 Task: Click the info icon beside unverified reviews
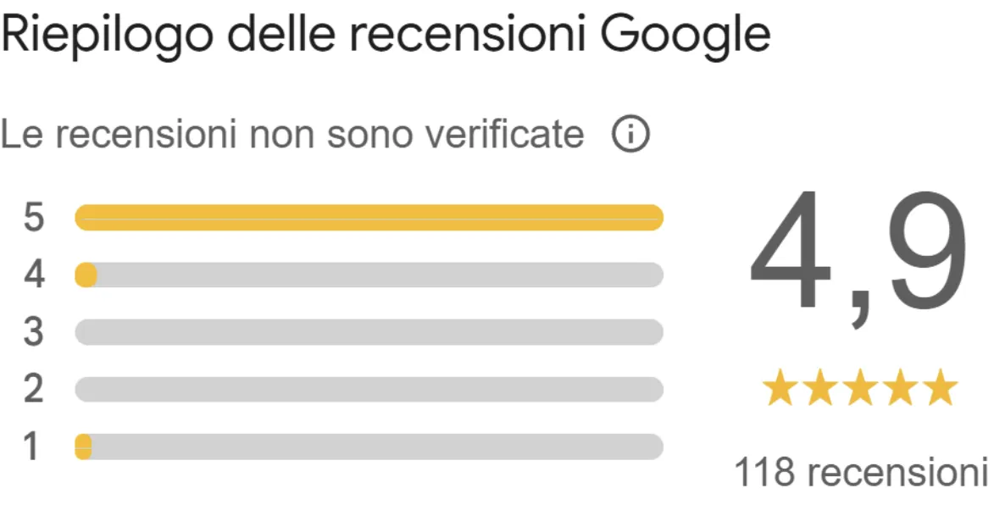[630, 135]
